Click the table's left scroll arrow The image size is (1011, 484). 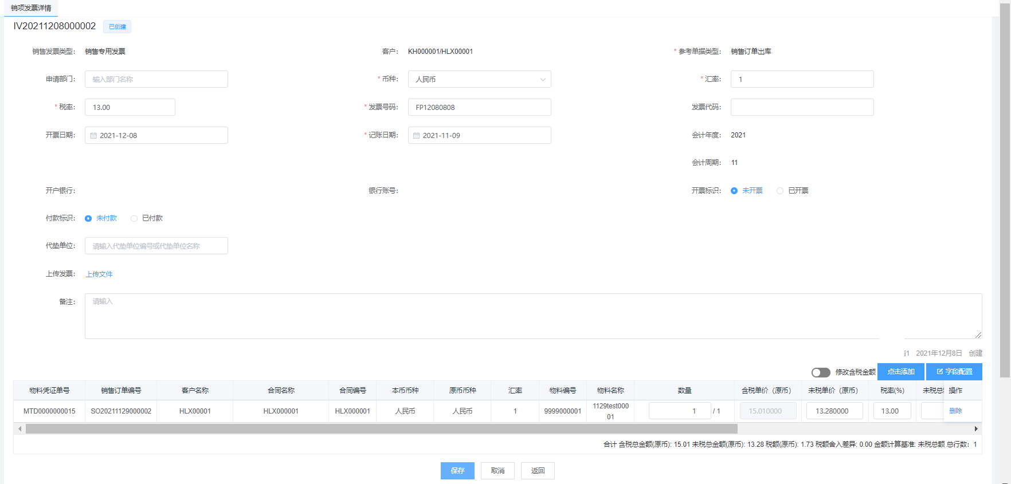(19, 428)
